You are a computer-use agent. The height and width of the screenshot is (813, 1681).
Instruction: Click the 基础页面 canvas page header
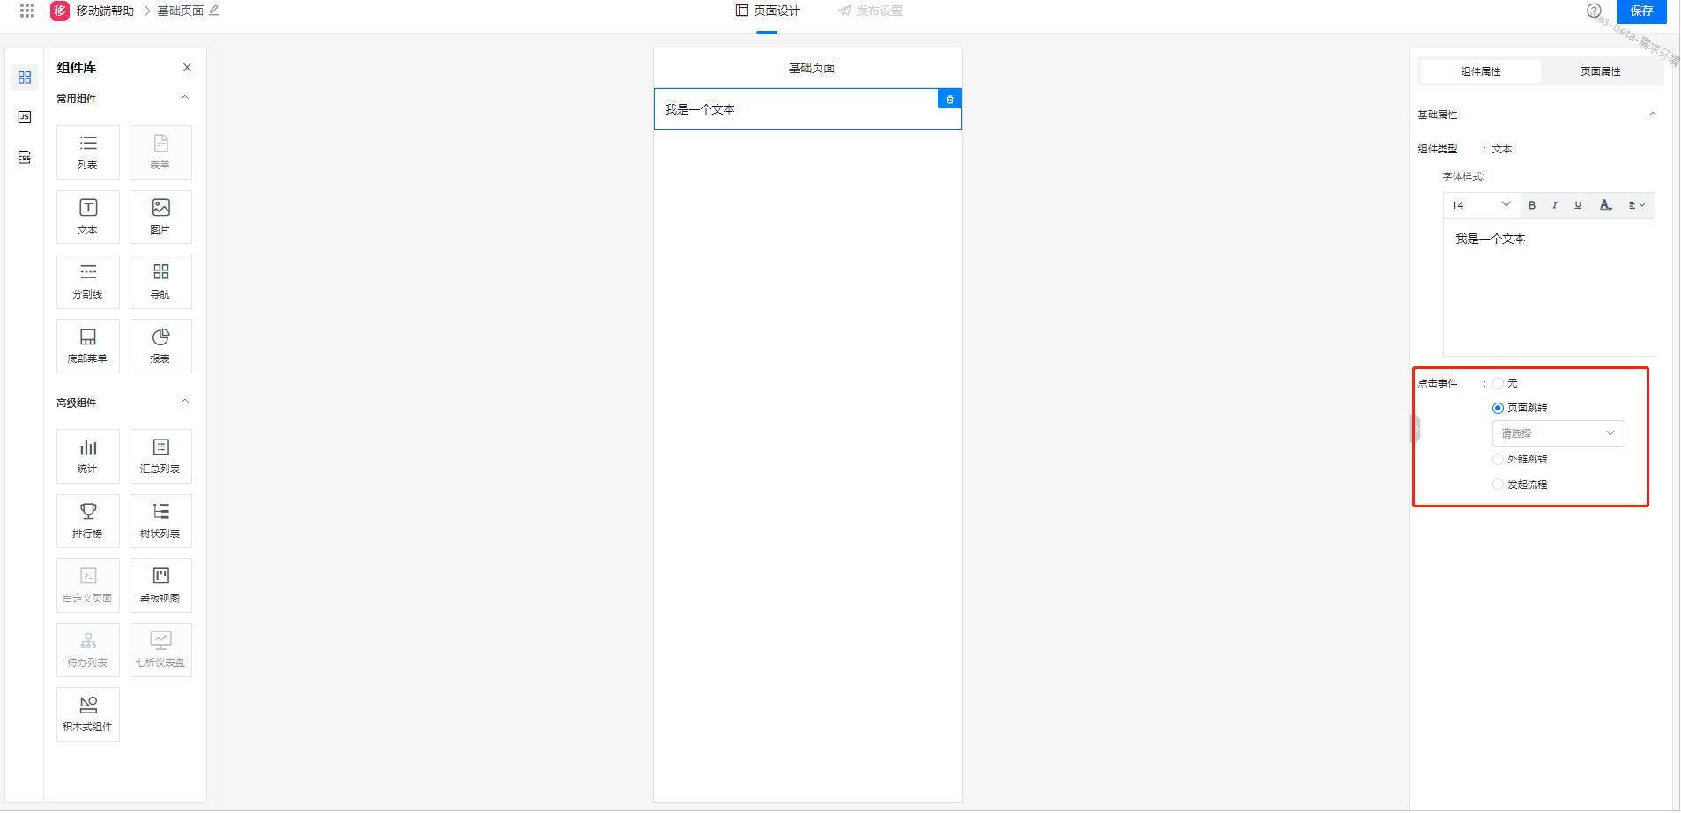pyautogui.click(x=808, y=68)
